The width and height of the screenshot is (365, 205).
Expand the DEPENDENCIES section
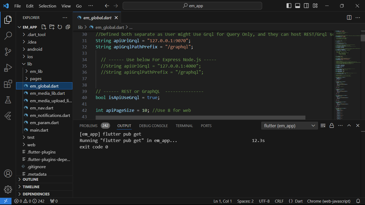coord(44,194)
